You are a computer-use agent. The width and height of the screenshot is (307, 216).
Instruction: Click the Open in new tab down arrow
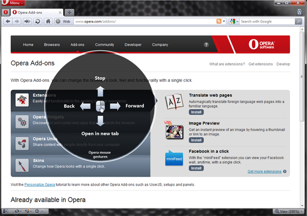100,121
